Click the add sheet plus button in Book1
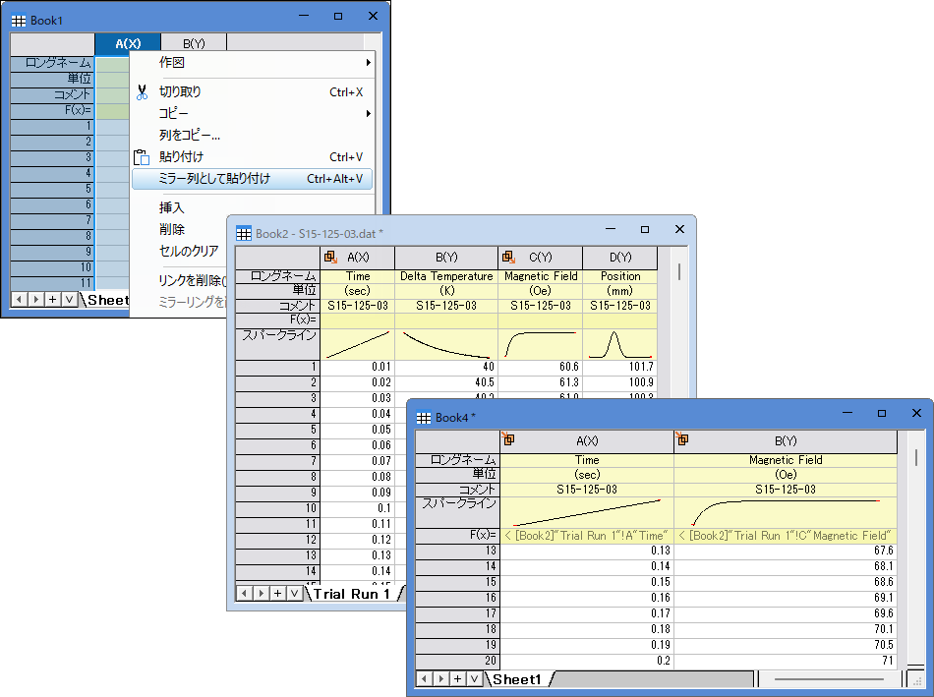Viewport: 934px width, 697px height. (52, 299)
